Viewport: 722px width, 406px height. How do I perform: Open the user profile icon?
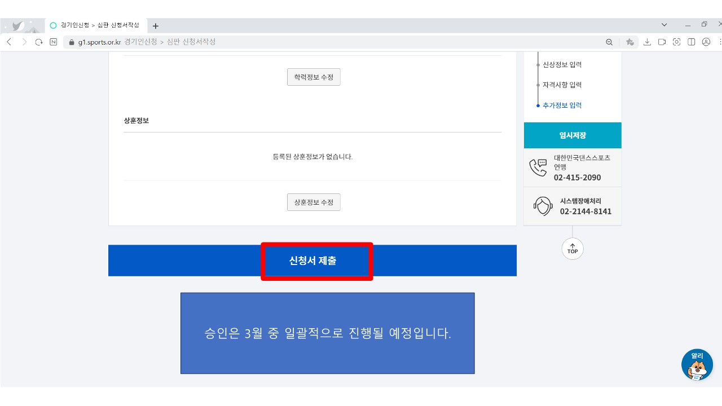tap(706, 42)
